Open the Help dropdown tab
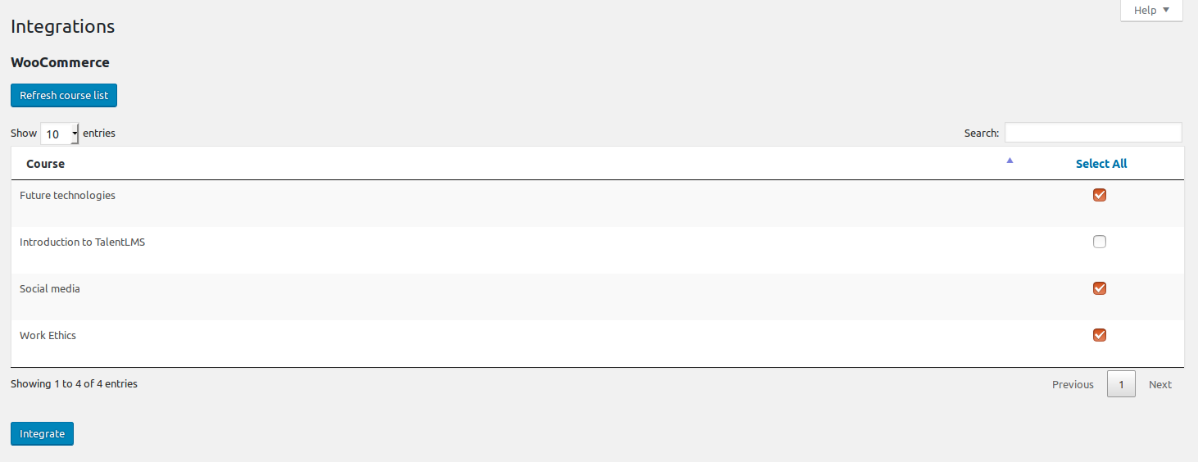Viewport: 1198px width, 462px height. (1151, 11)
